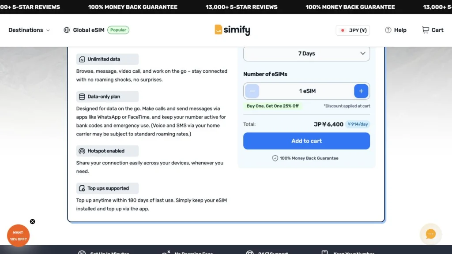
Task: Click the globe icon beside Global eSIM
Action: pyautogui.click(x=67, y=30)
